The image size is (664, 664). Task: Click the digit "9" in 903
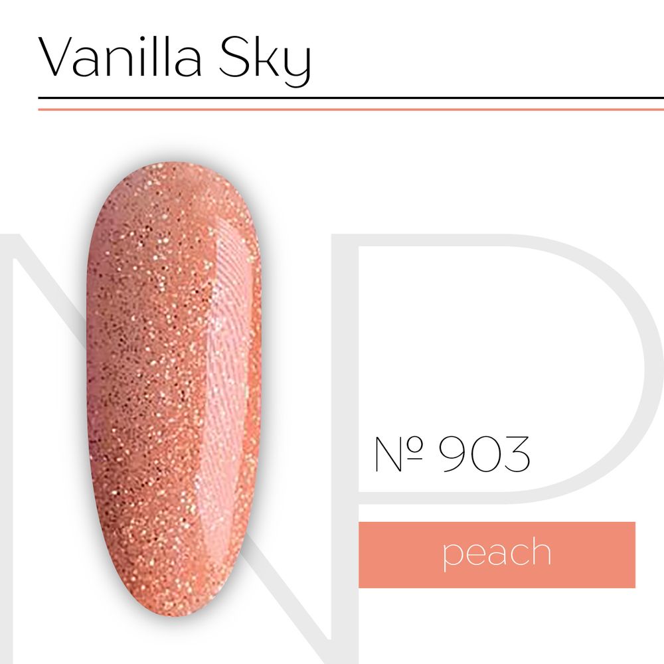(x=454, y=454)
